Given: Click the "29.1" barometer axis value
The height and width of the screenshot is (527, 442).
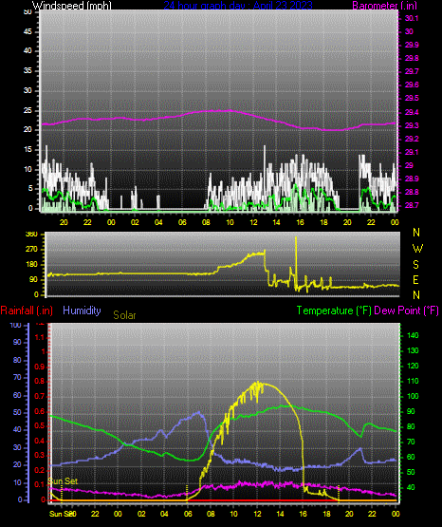Looking at the screenshot, I should (x=412, y=152).
